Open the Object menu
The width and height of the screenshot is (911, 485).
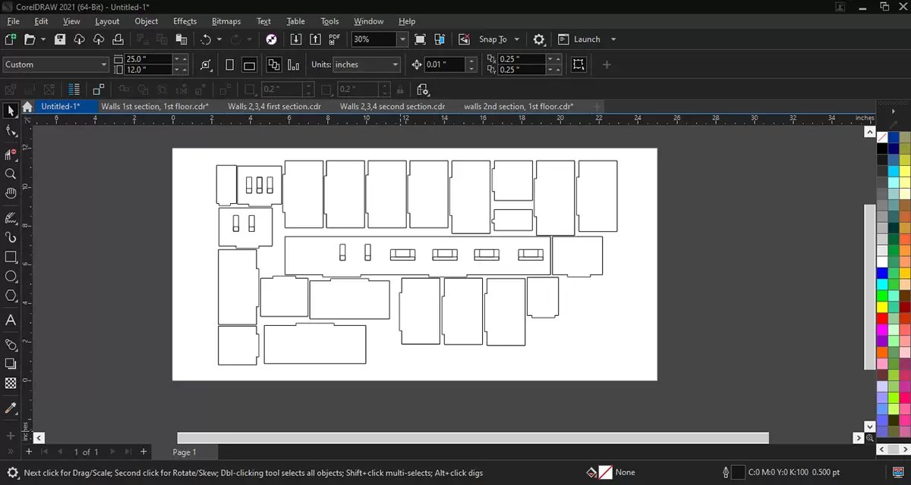[147, 21]
